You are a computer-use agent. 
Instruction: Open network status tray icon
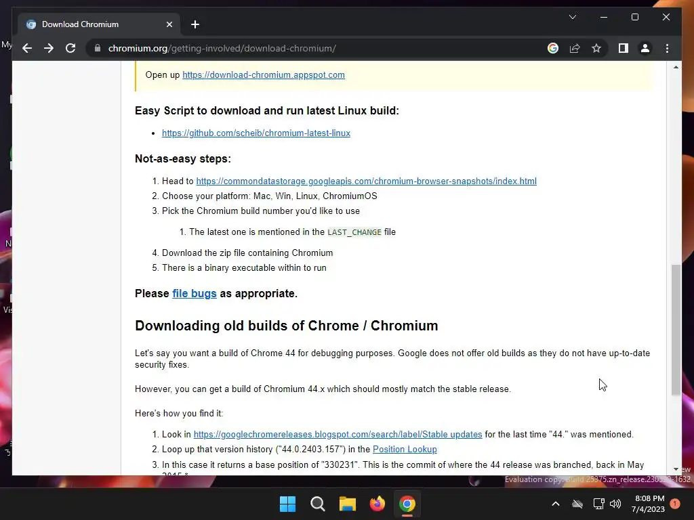[x=598, y=504]
